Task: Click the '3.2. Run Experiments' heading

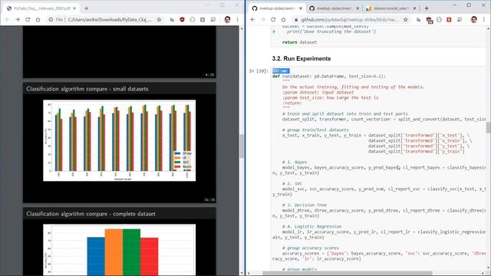Action: point(302,58)
